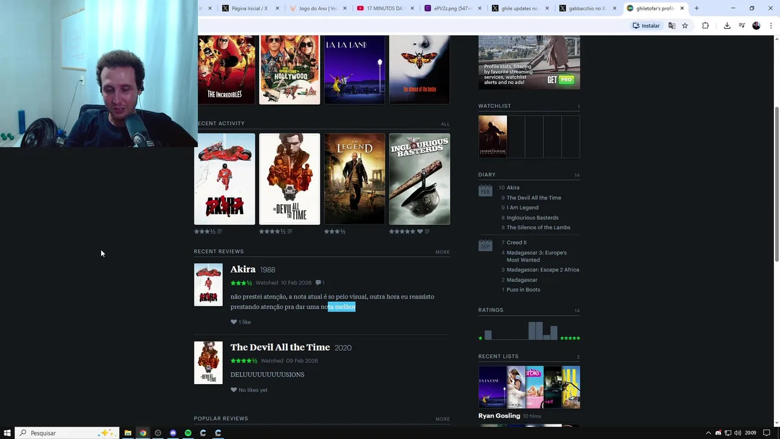Open MORE recent reviews link
The width and height of the screenshot is (780, 439).
[x=442, y=252]
